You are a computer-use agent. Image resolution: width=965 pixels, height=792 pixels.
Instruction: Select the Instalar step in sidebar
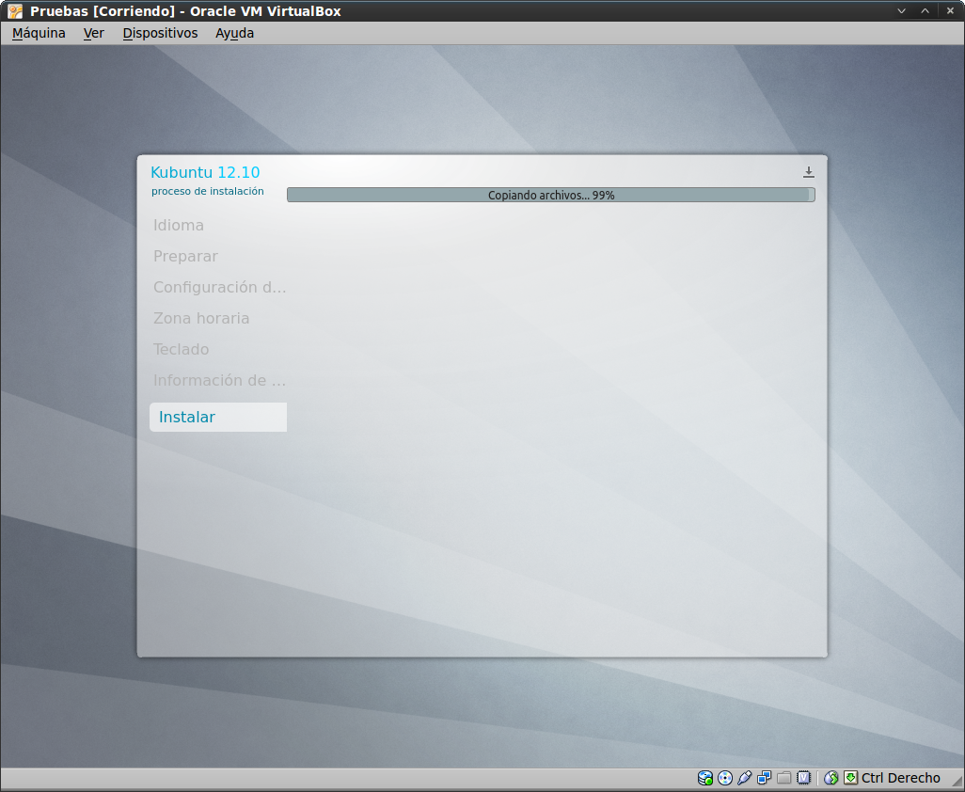(x=217, y=417)
